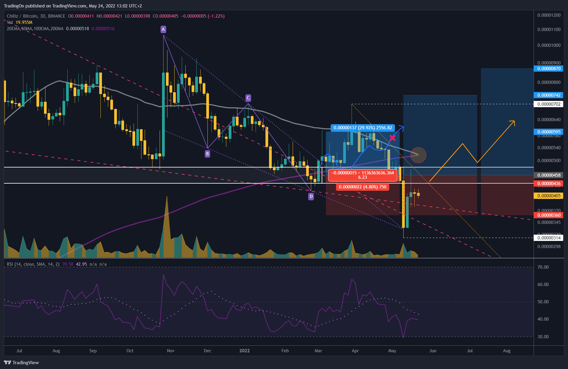Click the Oct label on time axis
Image resolution: width=568 pixels, height=369 pixels.
tap(130, 351)
